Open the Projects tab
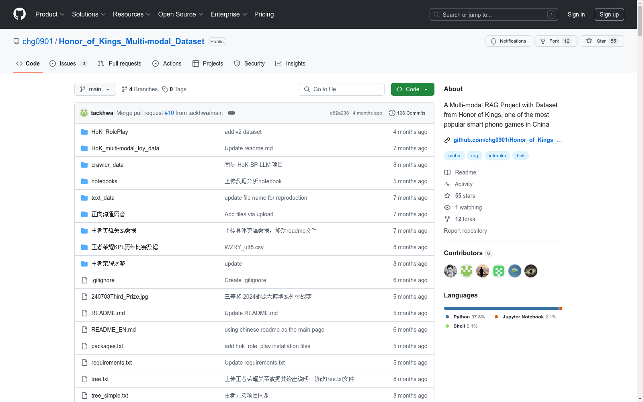The height and width of the screenshot is (402, 643). [x=208, y=64]
